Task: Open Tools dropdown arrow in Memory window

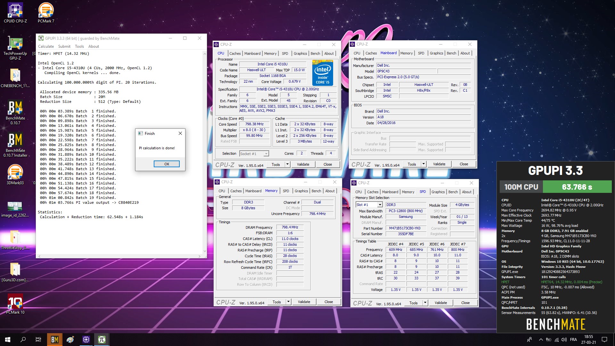Action: point(288,302)
